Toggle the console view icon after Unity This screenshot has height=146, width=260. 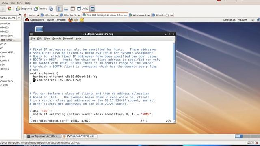(x=92, y=9)
